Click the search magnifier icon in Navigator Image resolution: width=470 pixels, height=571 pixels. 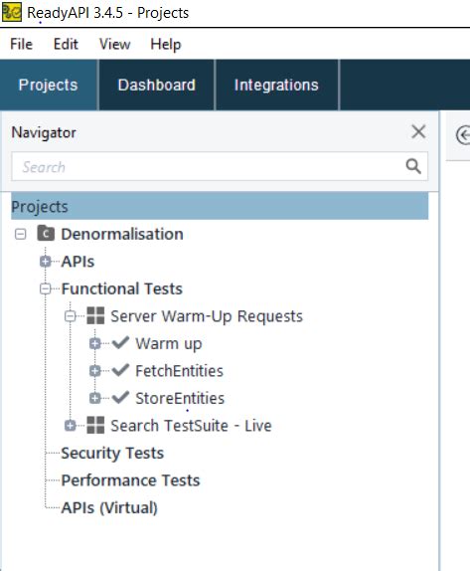pyautogui.click(x=413, y=166)
